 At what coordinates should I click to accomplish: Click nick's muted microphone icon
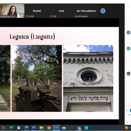[x=51, y=16]
